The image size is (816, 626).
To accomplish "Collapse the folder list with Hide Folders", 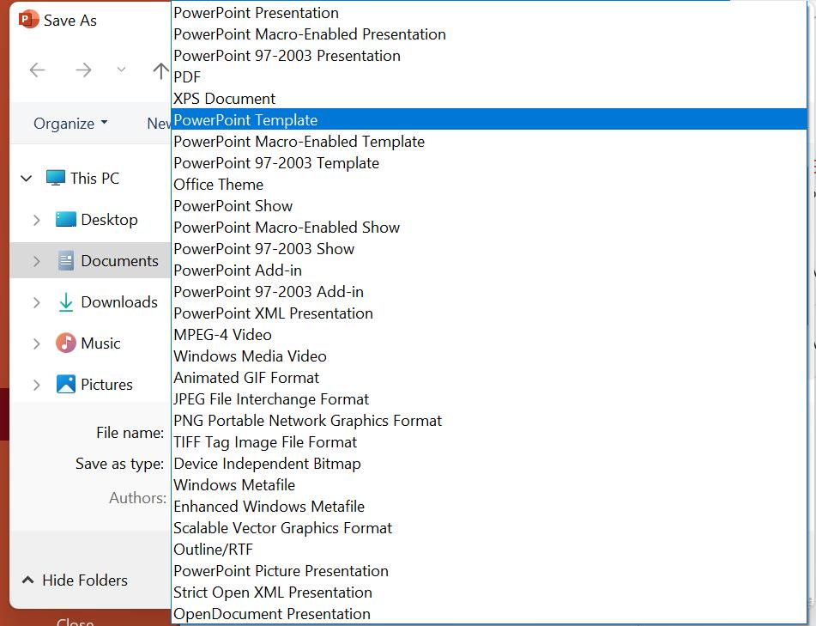I will tap(74, 580).
